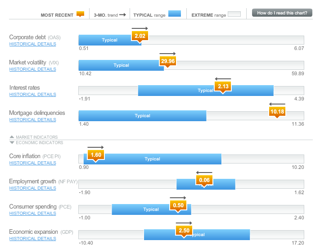Click the 2.02 Corporate debt marker
This screenshot has width=320, height=250.
coord(140,36)
